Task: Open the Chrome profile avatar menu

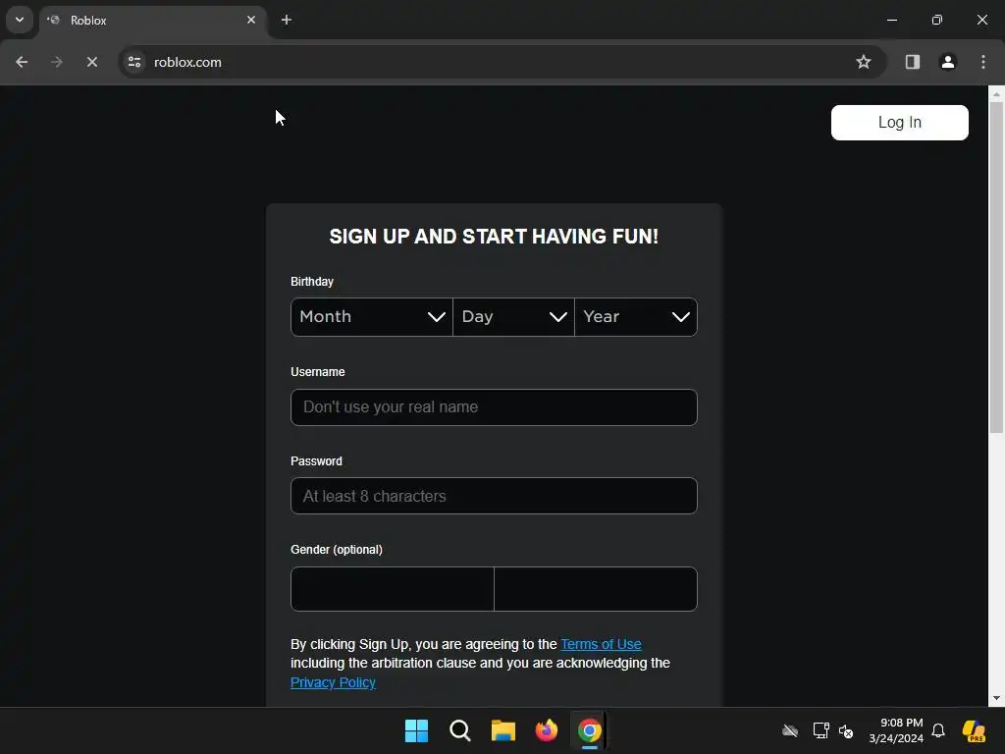Action: (x=948, y=62)
